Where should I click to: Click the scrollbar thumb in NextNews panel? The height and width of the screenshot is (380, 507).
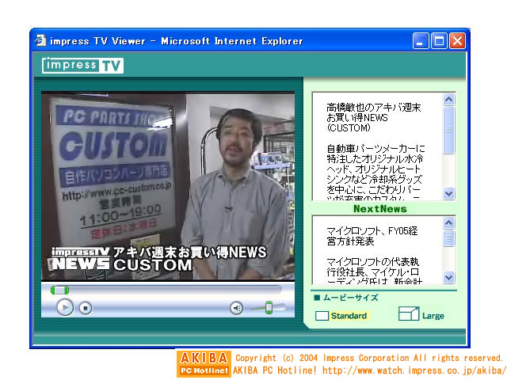click(x=449, y=239)
